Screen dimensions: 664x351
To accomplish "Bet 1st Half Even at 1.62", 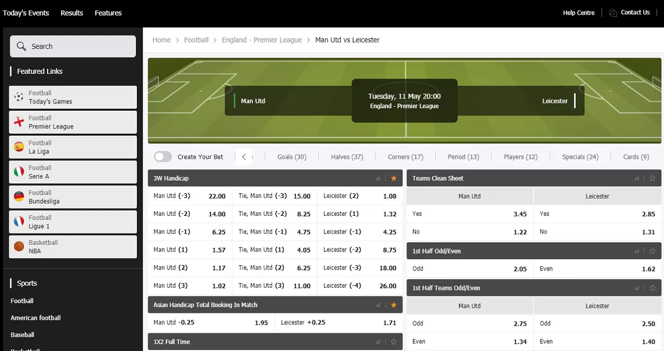I will click(x=598, y=268).
